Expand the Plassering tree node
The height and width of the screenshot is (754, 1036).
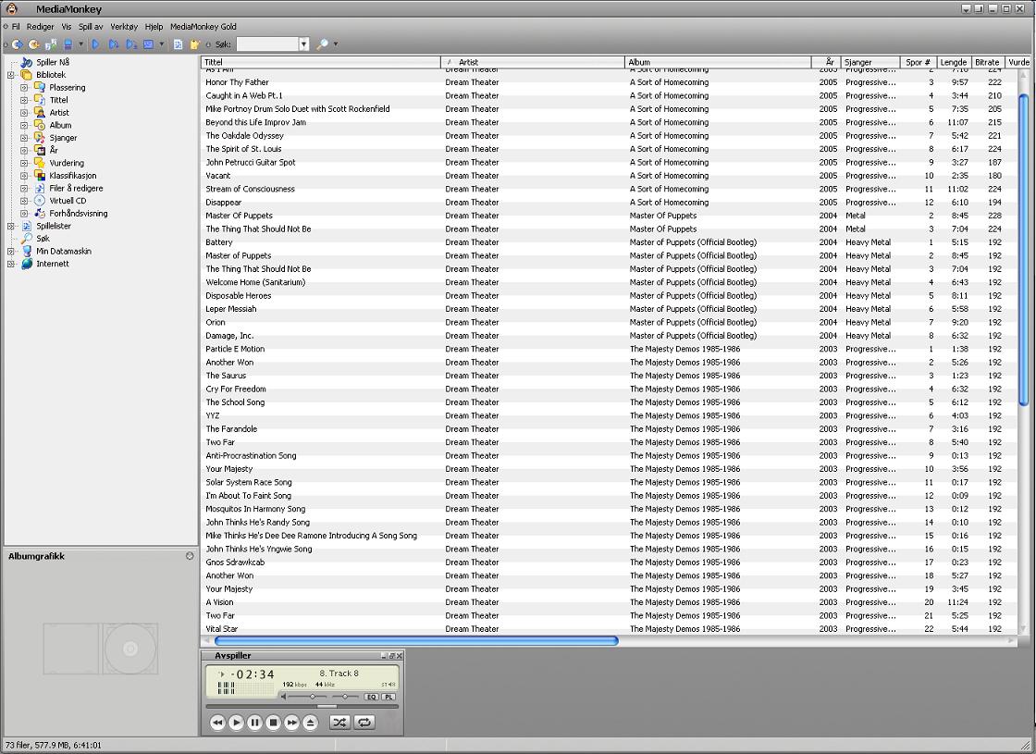tap(24, 88)
